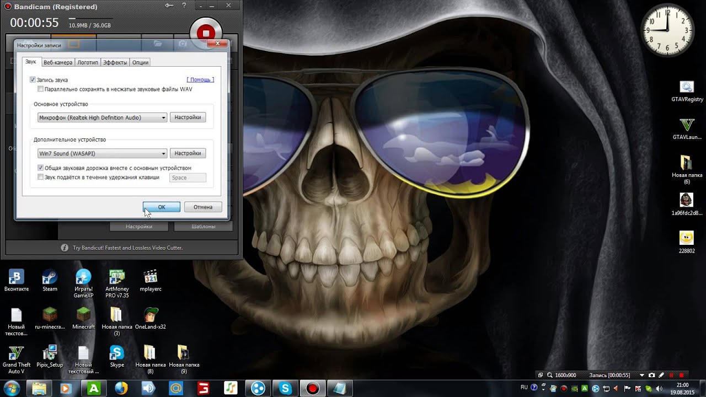The image size is (706, 397).
Task: Open Pipix_Setup installer icon
Action: [50, 356]
